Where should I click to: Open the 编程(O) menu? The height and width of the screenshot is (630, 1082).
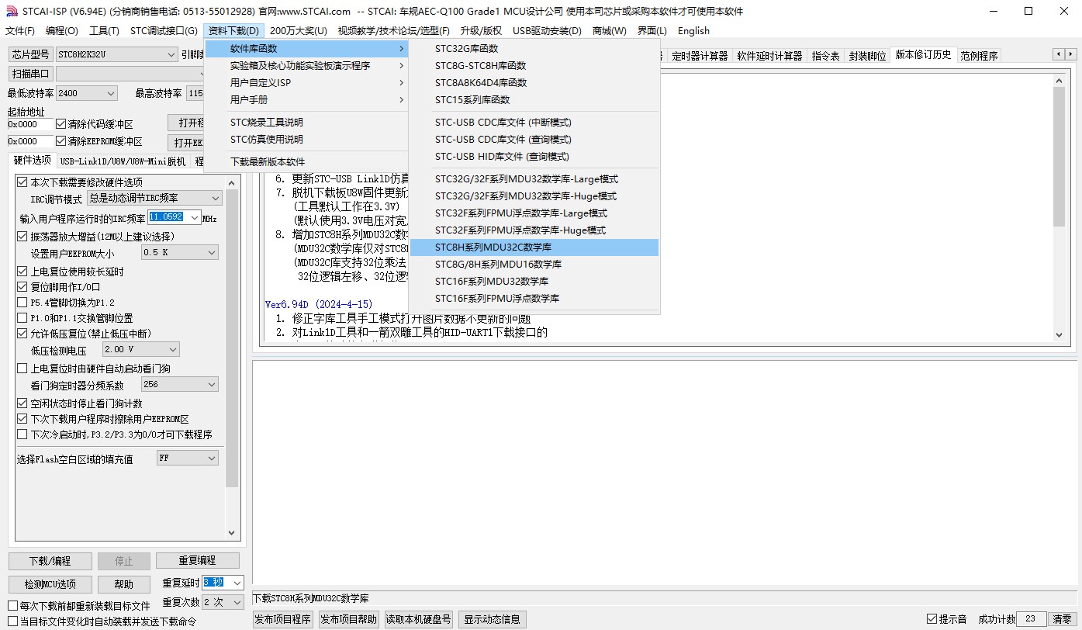point(62,31)
